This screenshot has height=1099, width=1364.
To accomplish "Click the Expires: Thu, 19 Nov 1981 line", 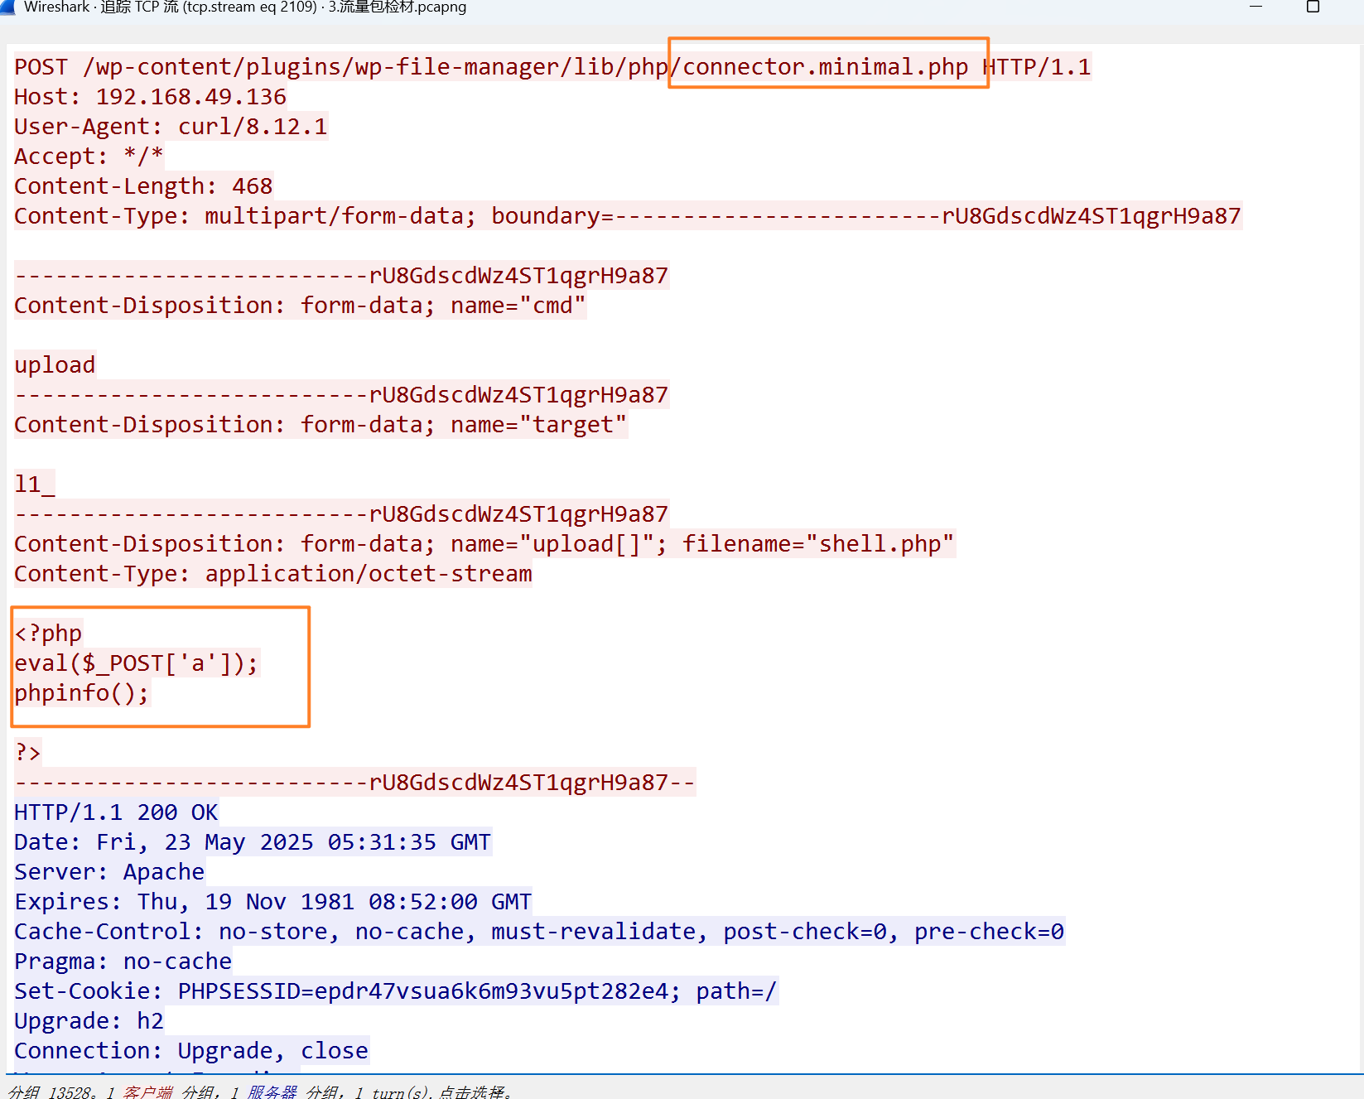I will [273, 902].
